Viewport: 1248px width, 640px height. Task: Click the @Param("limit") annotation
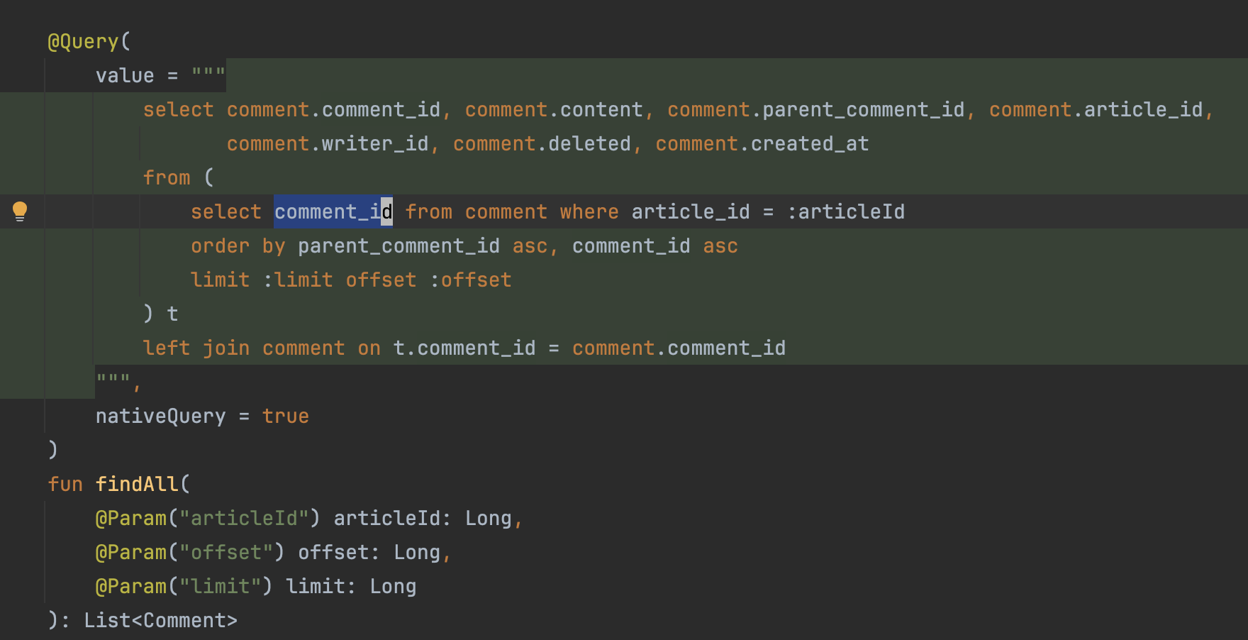pos(184,587)
